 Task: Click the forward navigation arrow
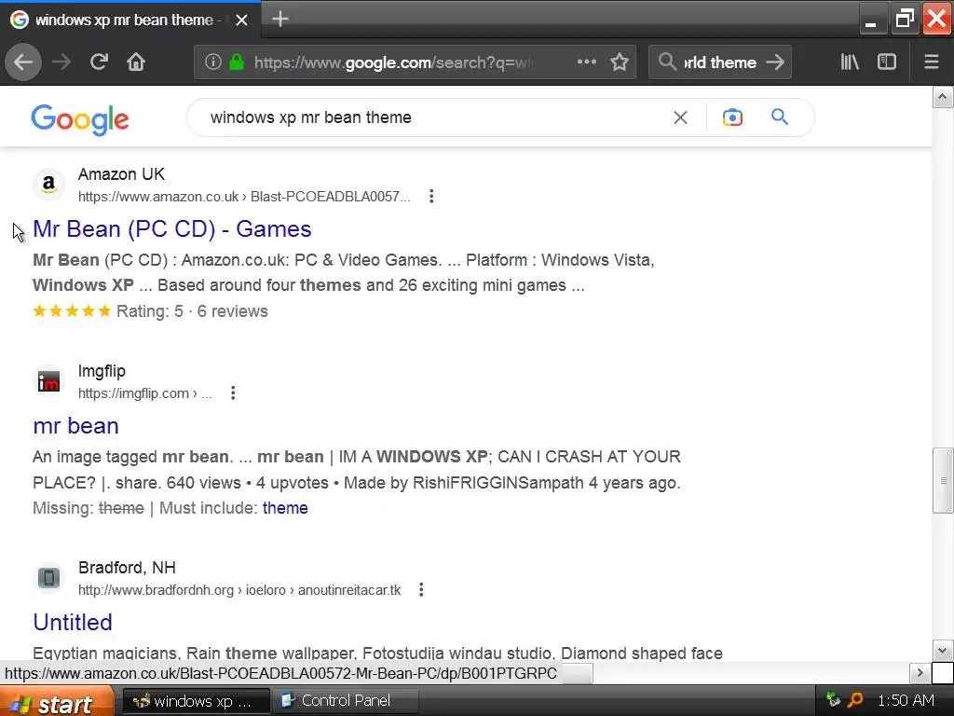click(61, 62)
